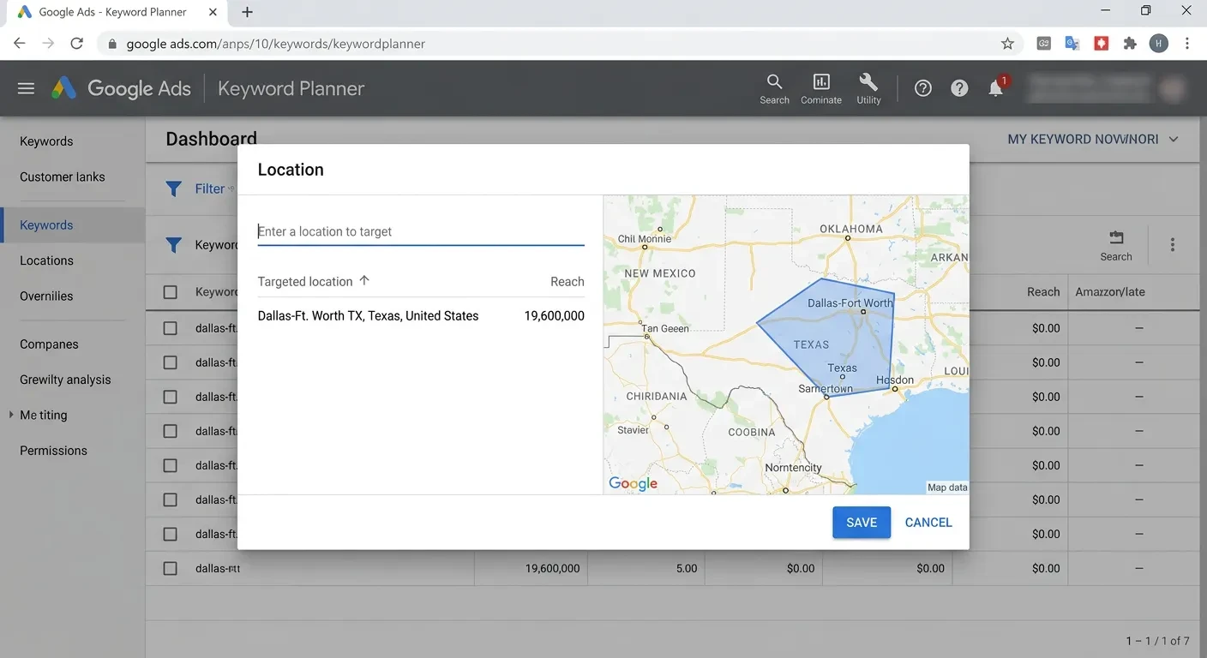Open Permissions in sidebar
This screenshot has width=1207, height=658.
tap(53, 451)
